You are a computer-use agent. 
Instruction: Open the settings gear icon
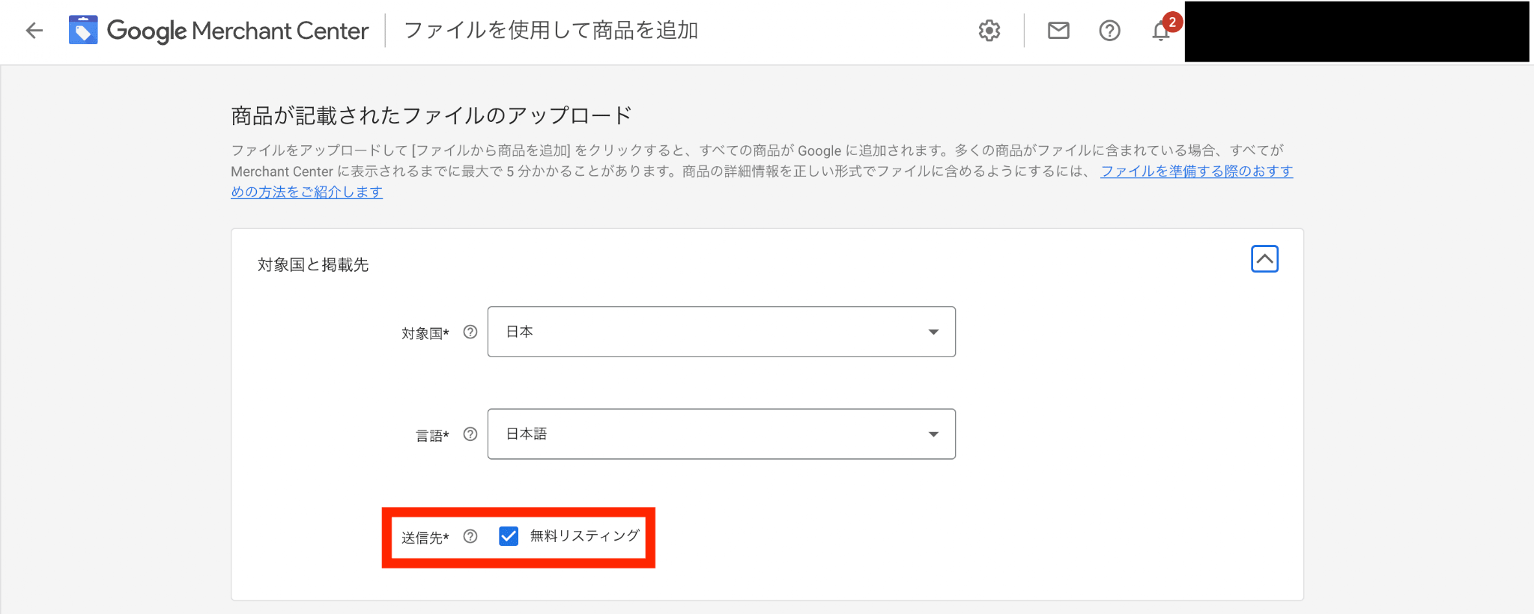989,31
